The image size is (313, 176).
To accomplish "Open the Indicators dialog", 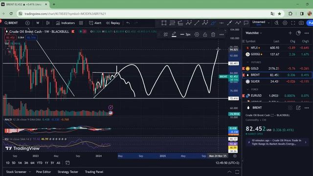I will 65,23.
